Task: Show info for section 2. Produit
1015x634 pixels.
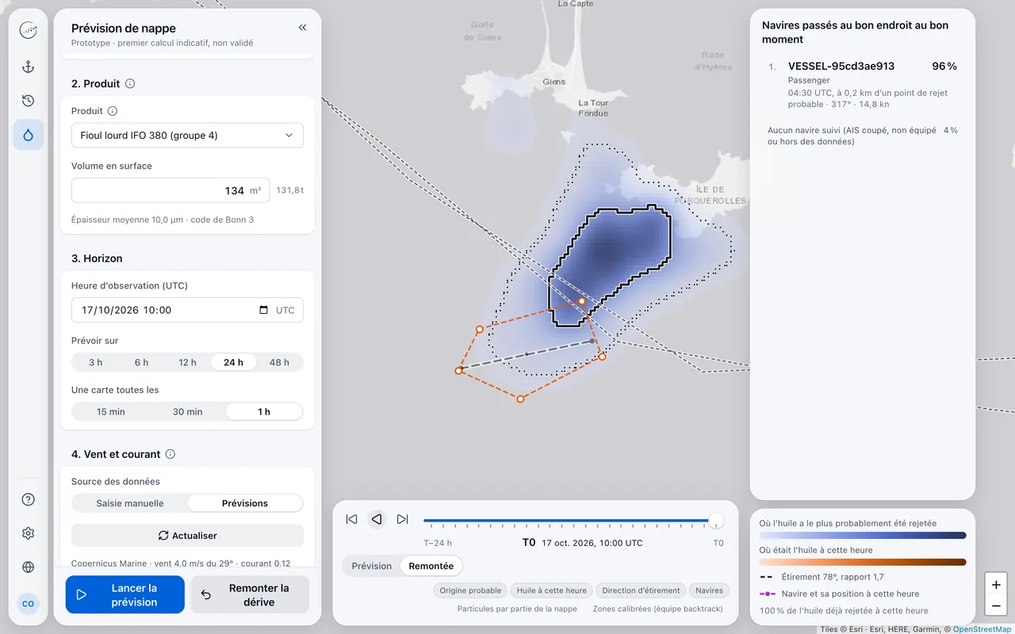Action: click(x=130, y=83)
